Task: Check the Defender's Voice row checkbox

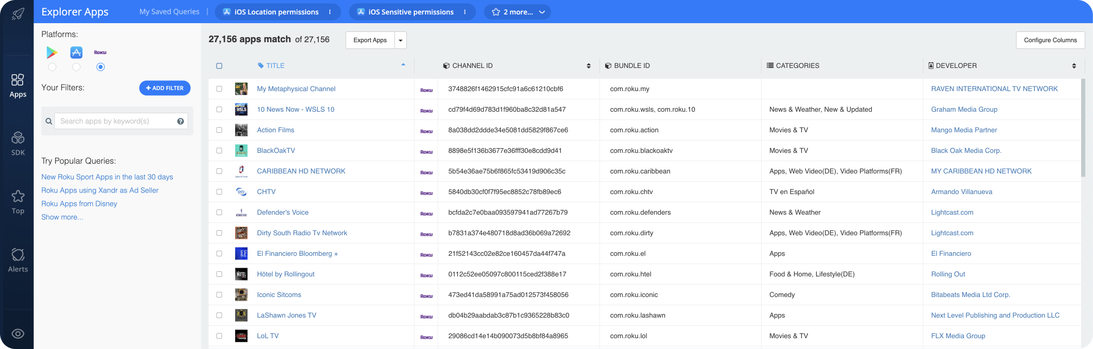Action: [x=219, y=212]
